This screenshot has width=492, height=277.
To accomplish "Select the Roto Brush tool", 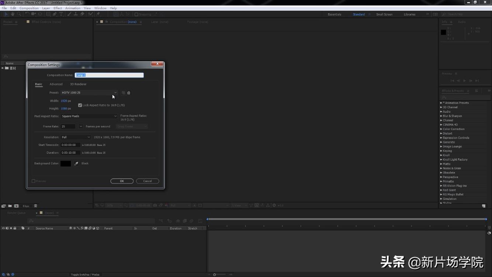I will click(x=90, y=14).
